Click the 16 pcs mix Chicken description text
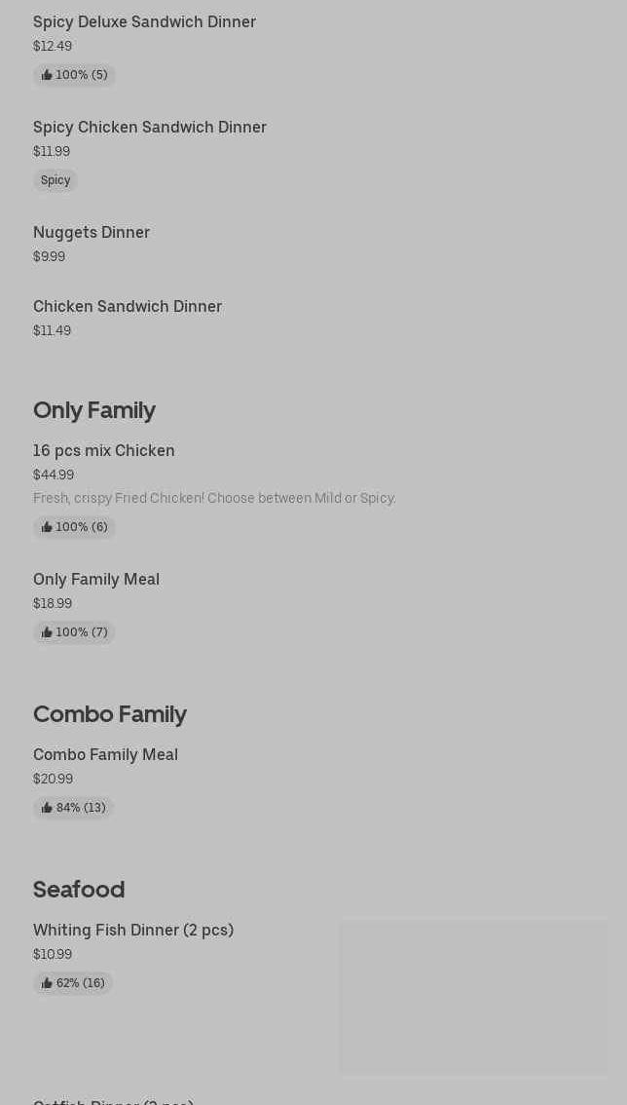627x1105 pixels. (x=214, y=498)
